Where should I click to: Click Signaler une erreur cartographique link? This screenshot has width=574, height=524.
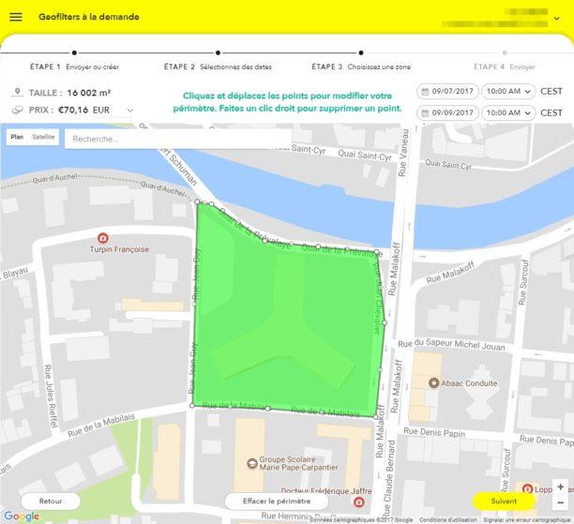(526, 520)
